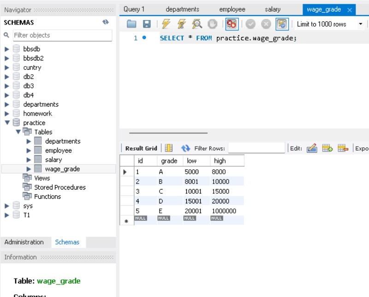Click the Rollback X icon
This screenshot has height=297, width=369.
tap(266, 24)
